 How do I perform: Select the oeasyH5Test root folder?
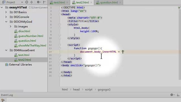pyautogui.click(x=18, y=7)
